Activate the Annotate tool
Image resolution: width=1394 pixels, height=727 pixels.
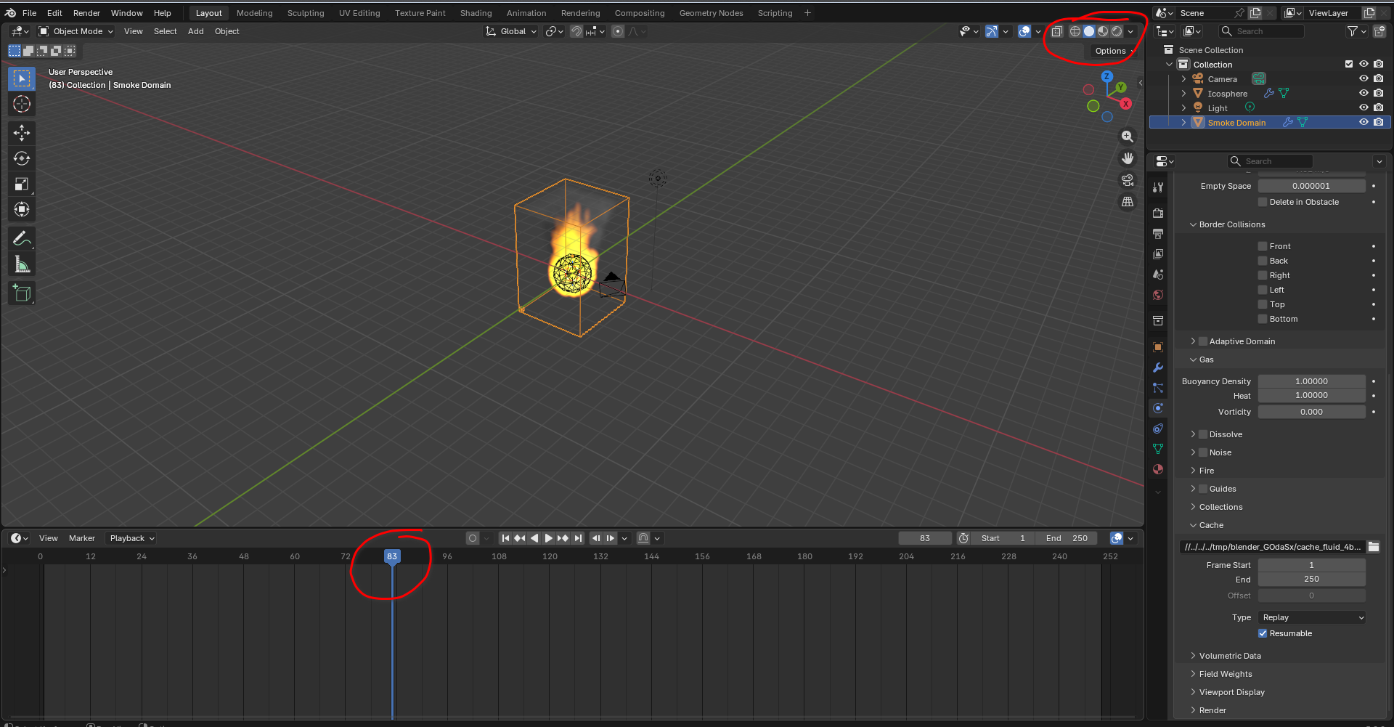click(x=22, y=239)
